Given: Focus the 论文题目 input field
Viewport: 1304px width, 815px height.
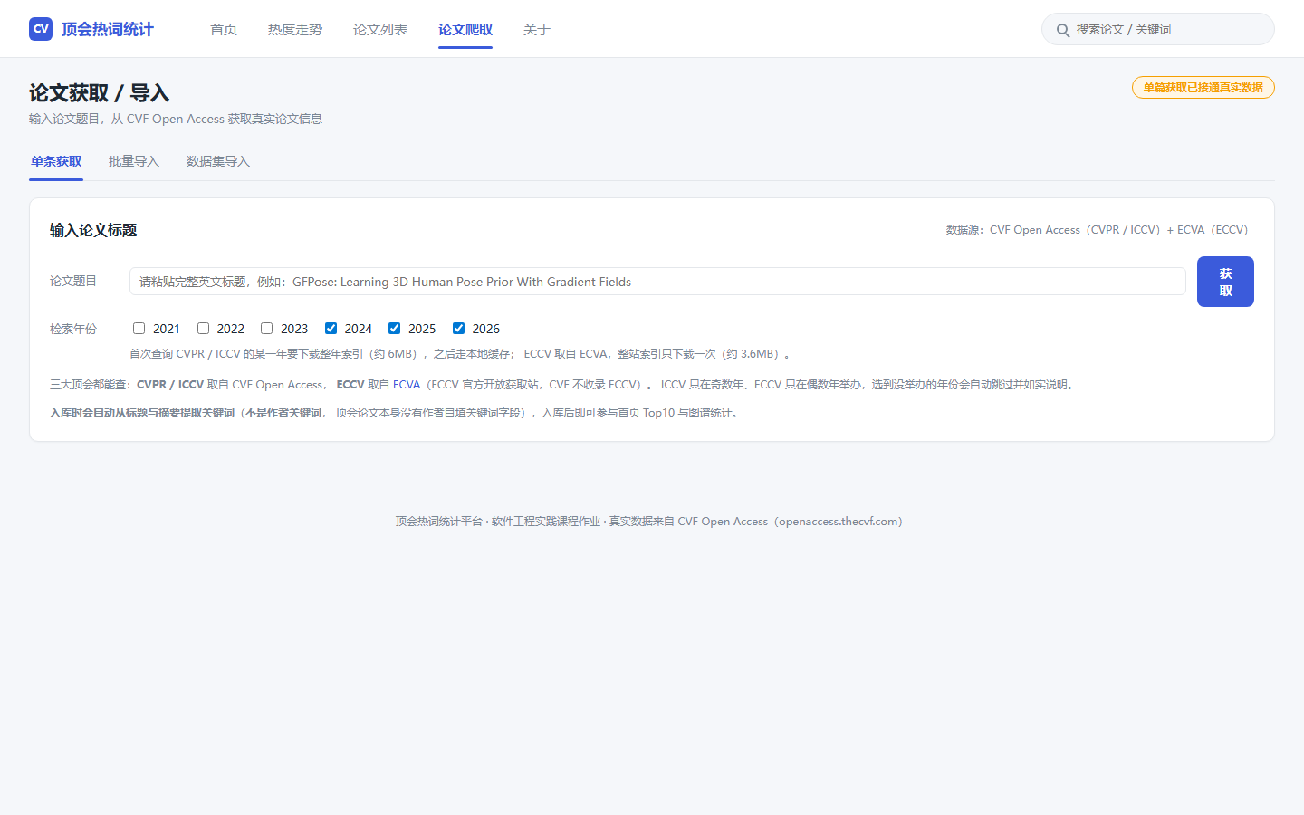Looking at the screenshot, I should [657, 282].
